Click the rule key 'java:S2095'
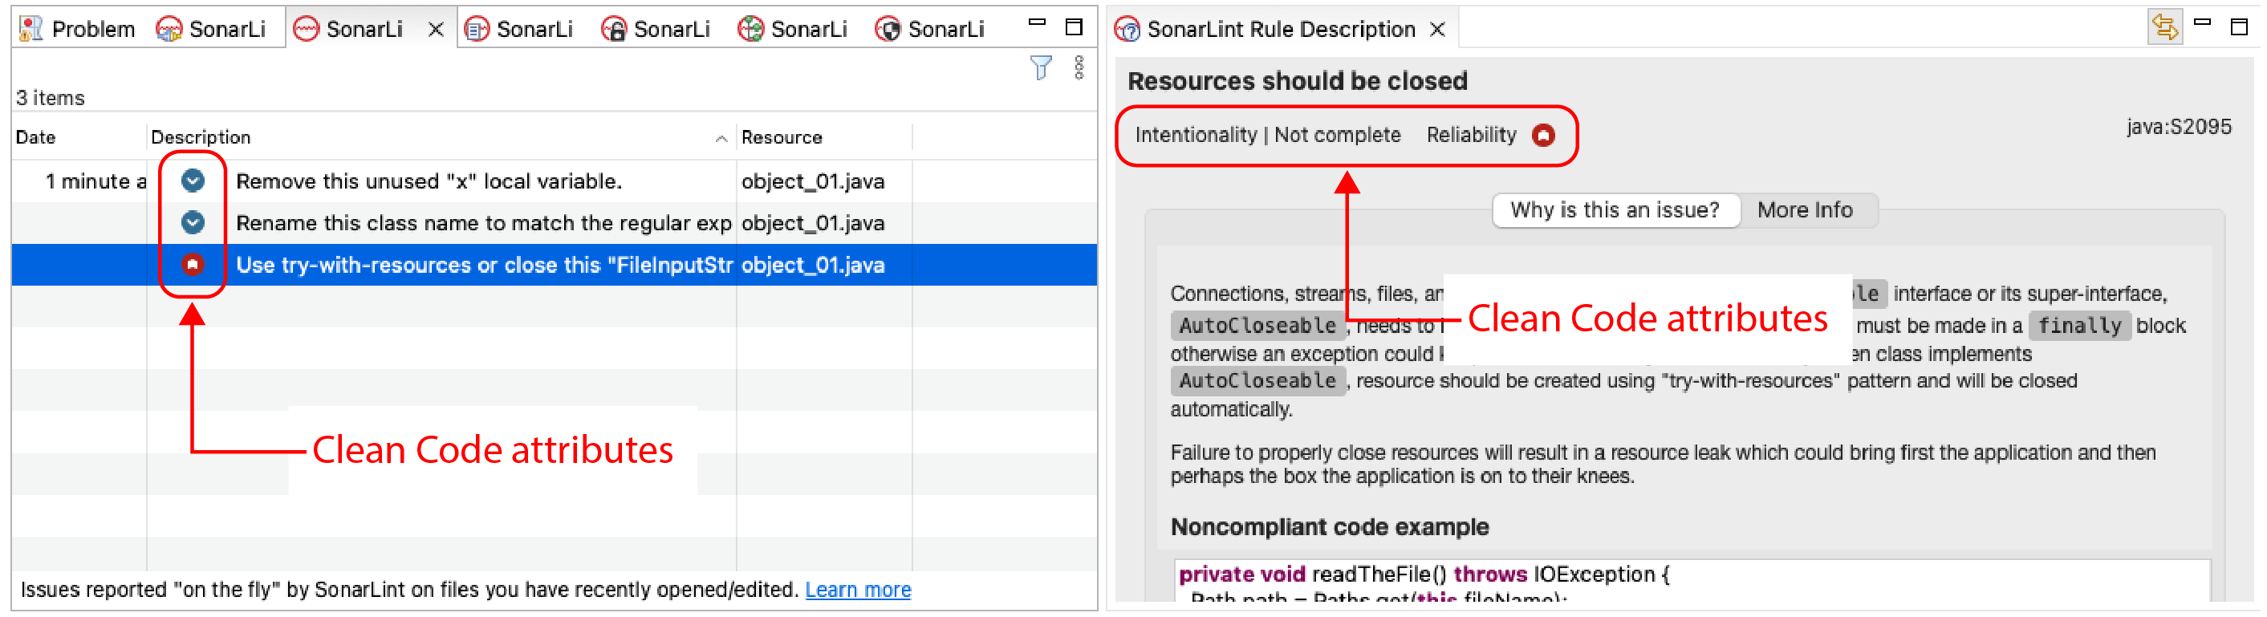Image resolution: width=2267 pixels, height=617 pixels. (2178, 127)
